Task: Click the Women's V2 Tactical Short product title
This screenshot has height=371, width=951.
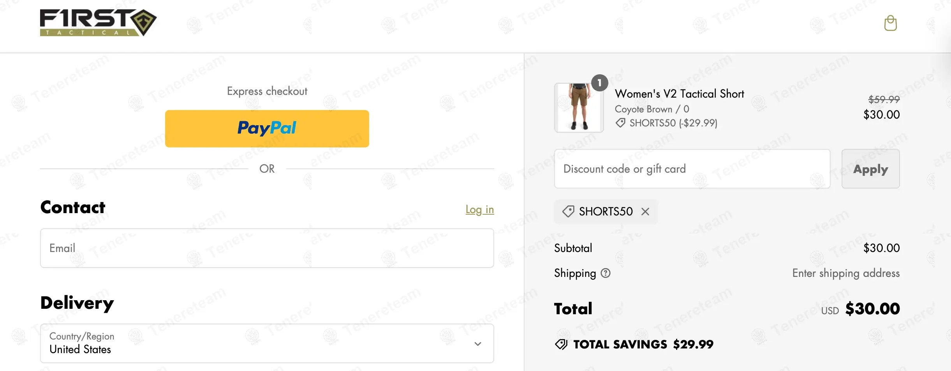Action: [x=679, y=94]
